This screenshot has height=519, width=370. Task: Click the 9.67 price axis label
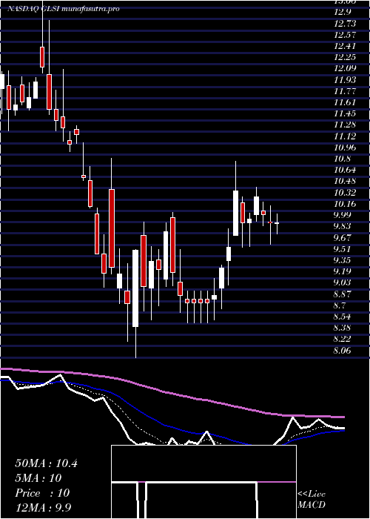(x=342, y=238)
